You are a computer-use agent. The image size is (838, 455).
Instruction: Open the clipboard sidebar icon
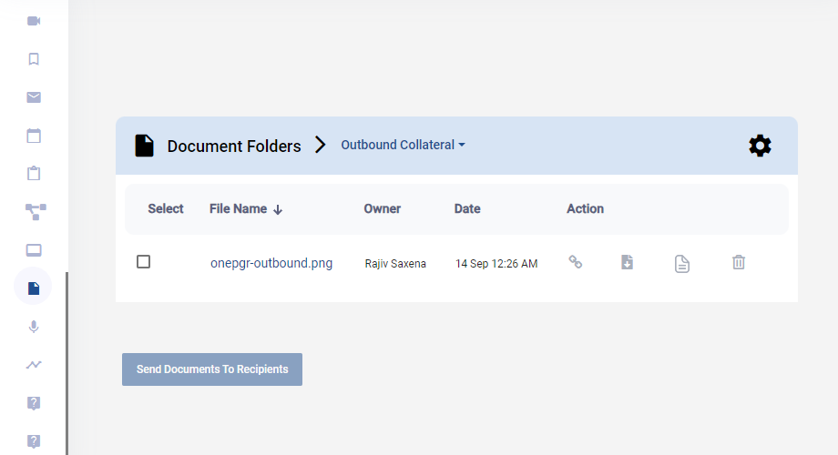point(34,174)
